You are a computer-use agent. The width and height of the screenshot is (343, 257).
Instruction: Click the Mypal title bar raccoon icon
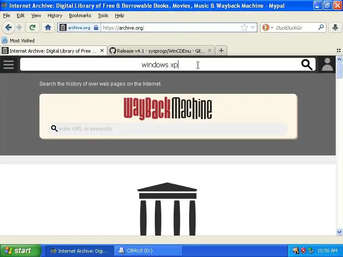pyautogui.click(x=4, y=5)
